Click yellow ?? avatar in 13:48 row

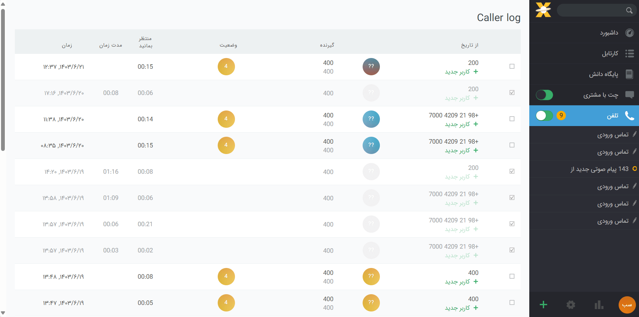[x=371, y=277]
